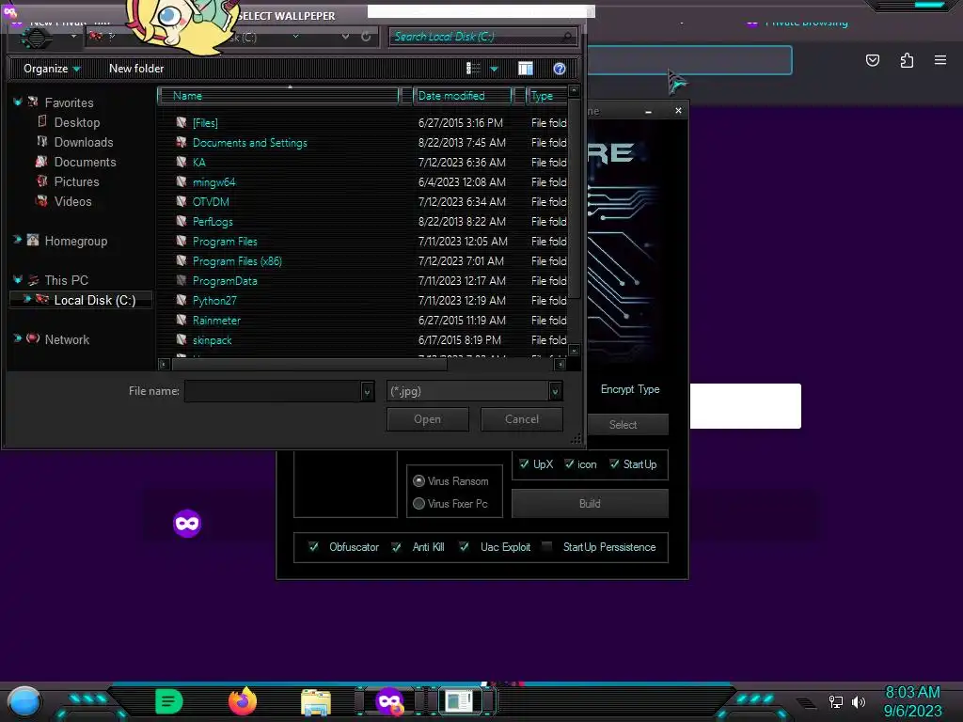
Task: Cancel the Select Wallpaper dialog
Action: [521, 419]
